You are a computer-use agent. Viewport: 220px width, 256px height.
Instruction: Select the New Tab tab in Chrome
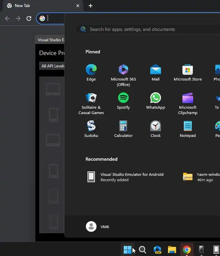point(43,6)
